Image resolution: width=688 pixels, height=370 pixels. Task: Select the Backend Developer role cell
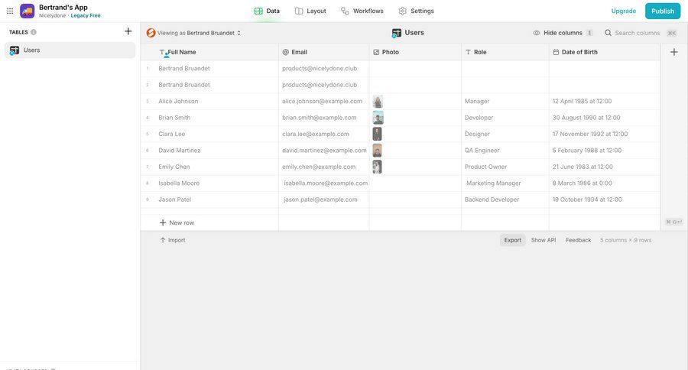tap(505, 200)
